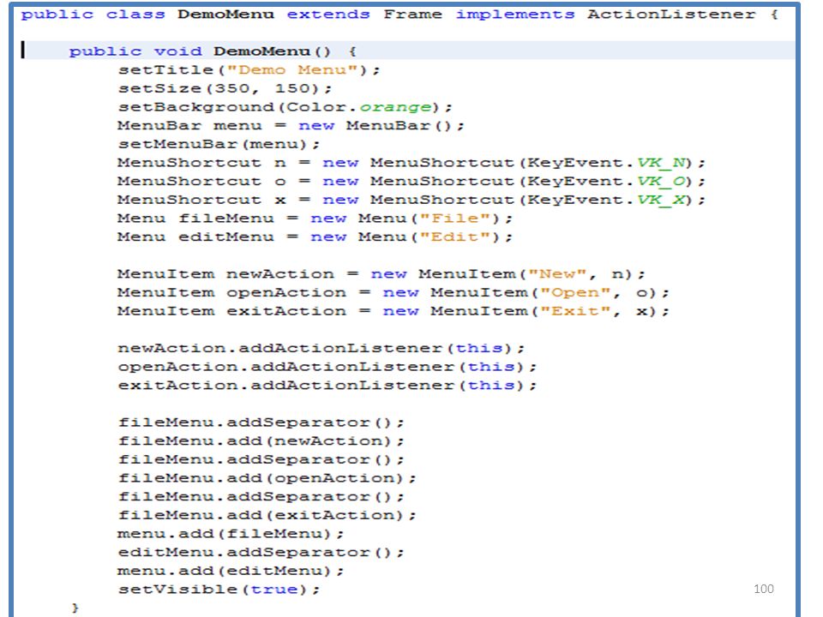
Task: Click the 'public void DemoMenu()' method line
Action: pos(213,51)
